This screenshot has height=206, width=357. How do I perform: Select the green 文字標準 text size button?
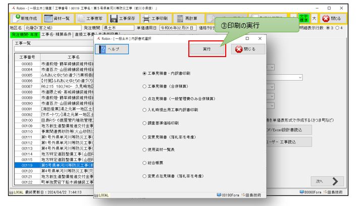(x=303, y=19)
